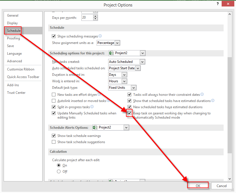Uncheck Keep task on nearest working day

130,113
